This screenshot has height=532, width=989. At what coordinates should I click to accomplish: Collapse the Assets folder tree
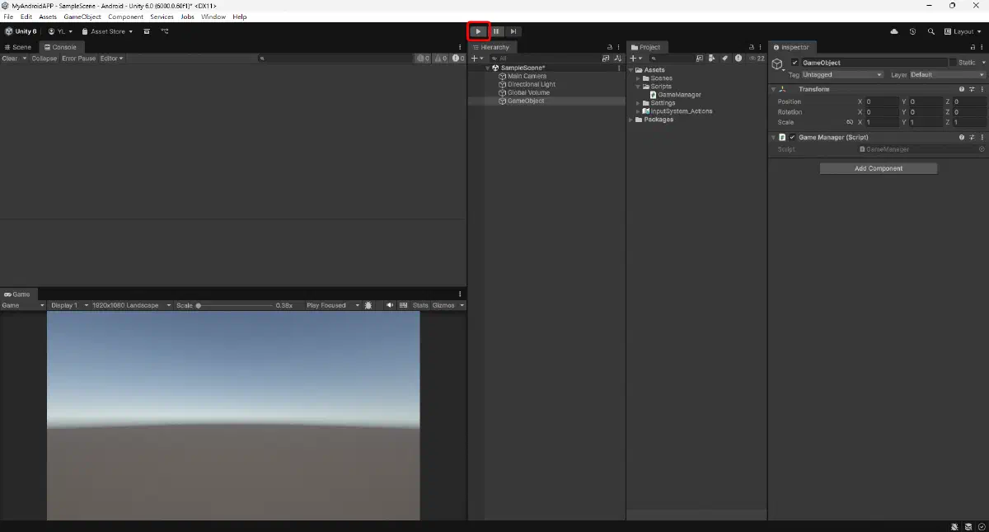630,69
